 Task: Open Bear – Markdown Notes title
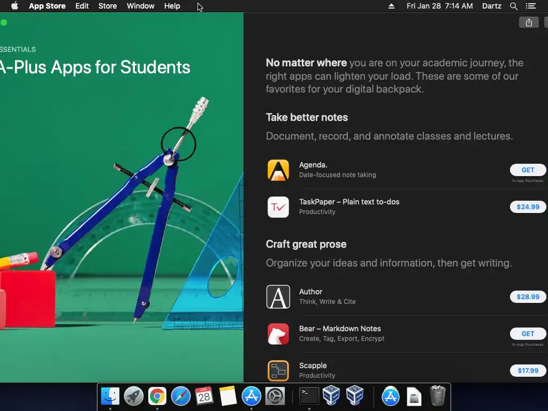[x=340, y=329]
